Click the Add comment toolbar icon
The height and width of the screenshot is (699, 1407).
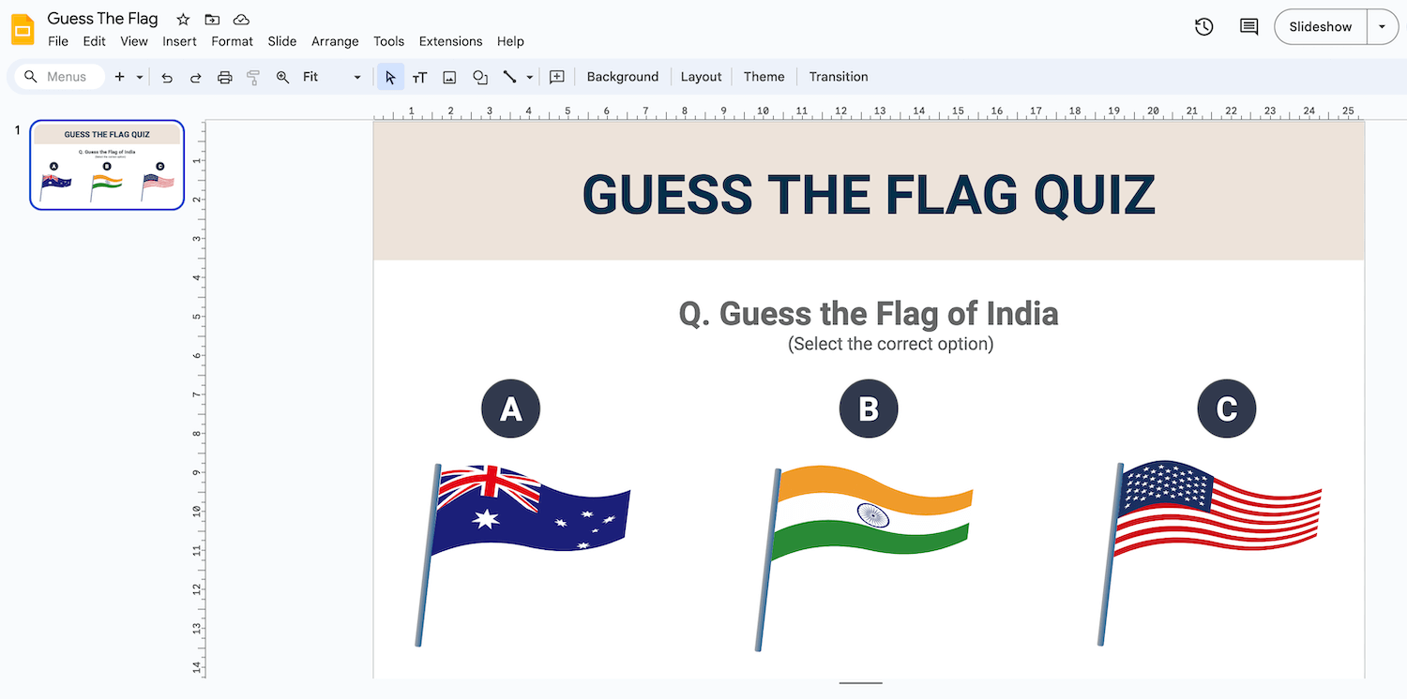click(x=557, y=77)
